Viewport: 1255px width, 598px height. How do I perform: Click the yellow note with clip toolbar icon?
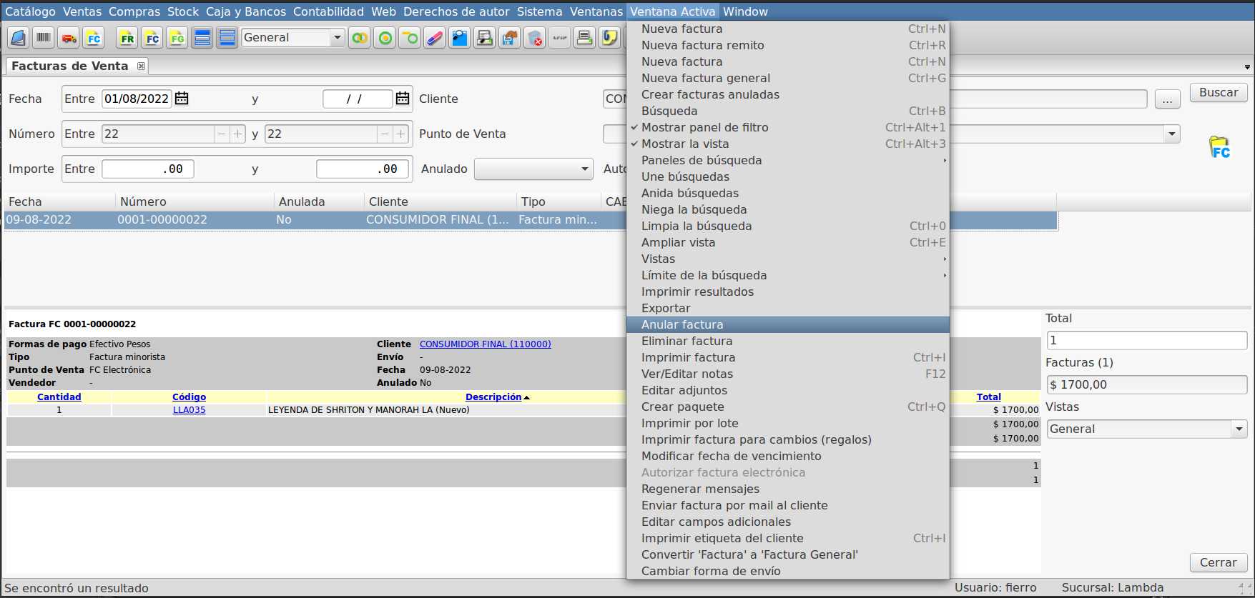pos(610,38)
